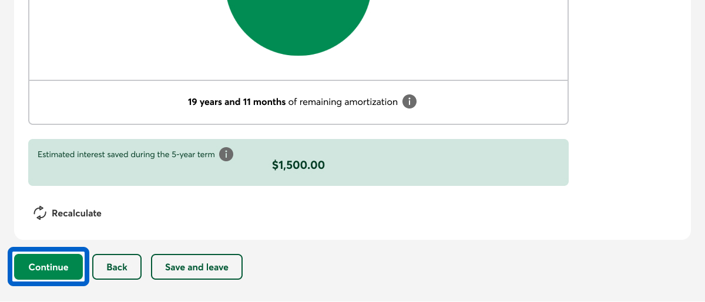Viewport: 705px width, 302px height.
Task: Click the green Continue button
Action: pyautogui.click(x=48, y=267)
